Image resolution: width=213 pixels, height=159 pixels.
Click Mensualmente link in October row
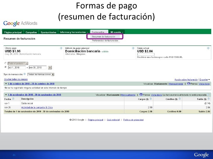176,84
